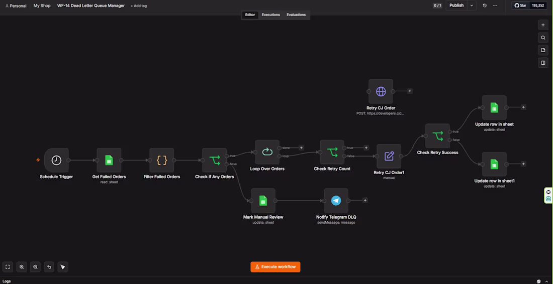Viewport: 553px width, 284px height.
Task: Select the Check If Any Orders node
Action: click(x=215, y=160)
